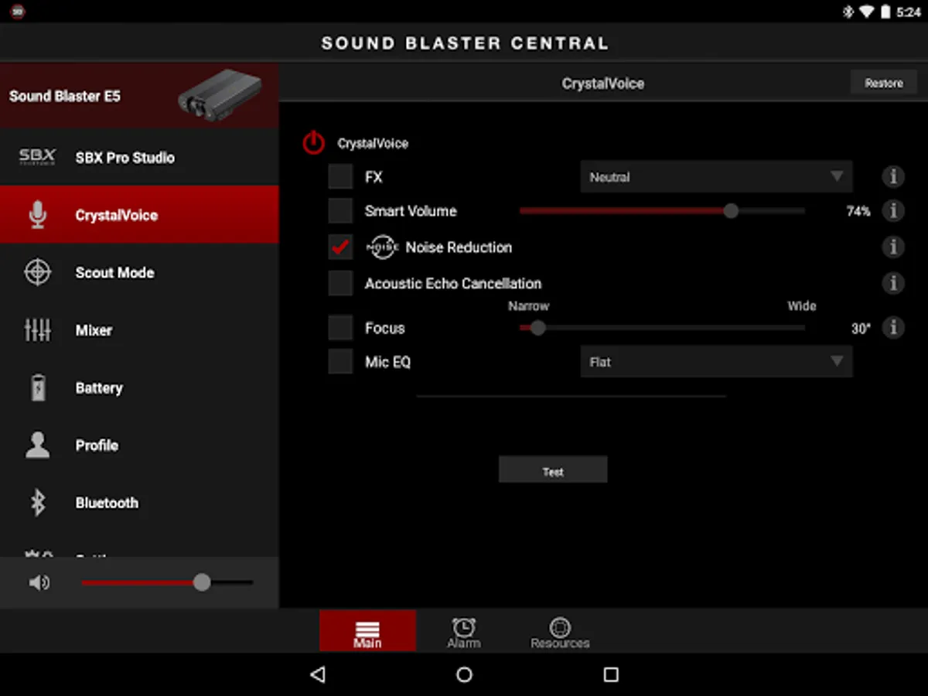
Task: Click the CrystalVoice panel title
Action: pyautogui.click(x=602, y=84)
